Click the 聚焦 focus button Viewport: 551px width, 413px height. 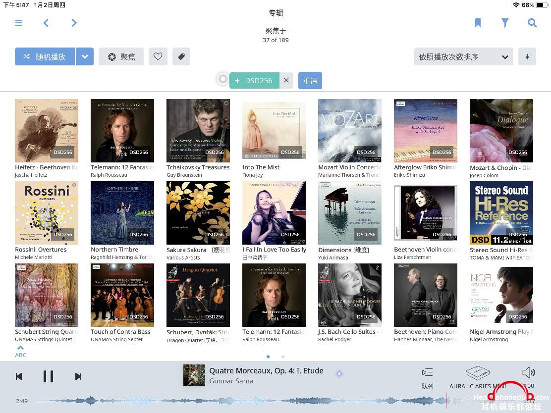(x=121, y=56)
